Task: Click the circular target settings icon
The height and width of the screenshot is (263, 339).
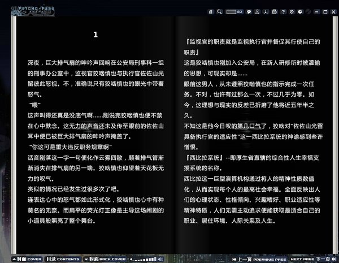Action: (x=292, y=12)
